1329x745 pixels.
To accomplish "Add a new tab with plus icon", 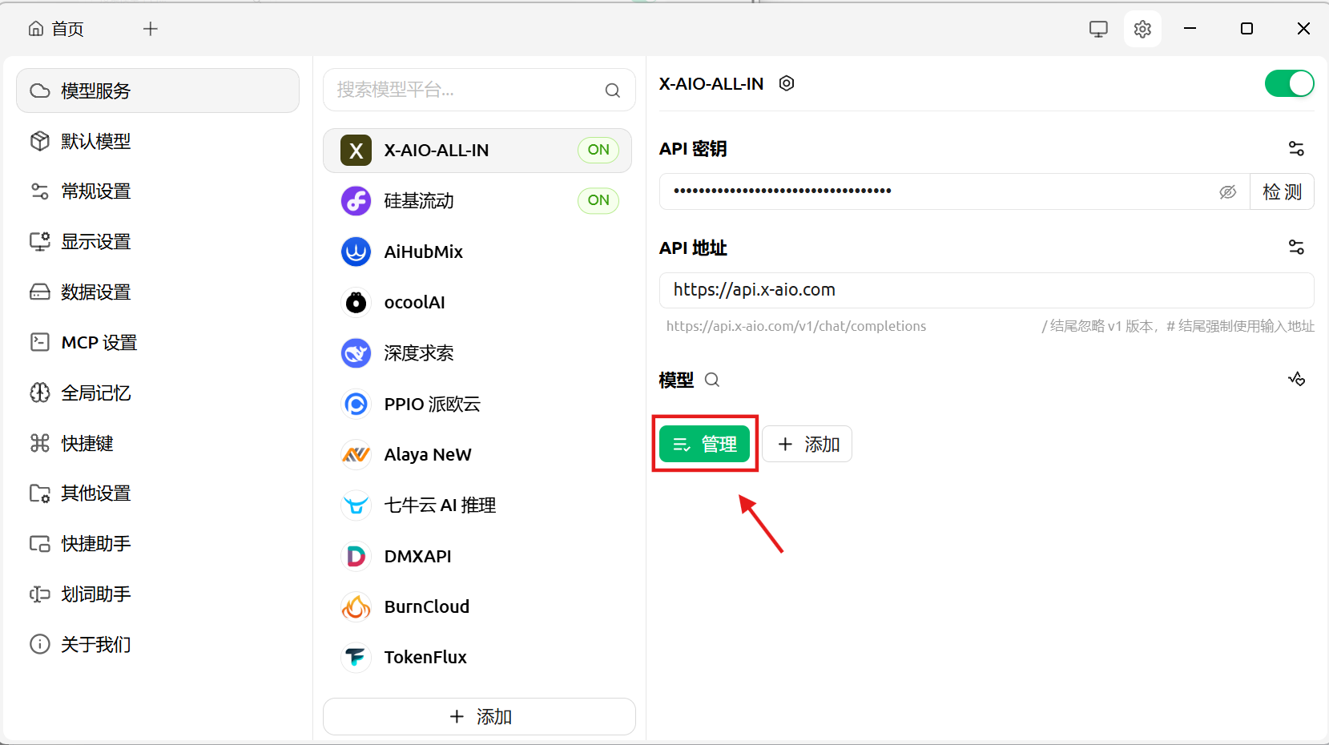I will (151, 29).
